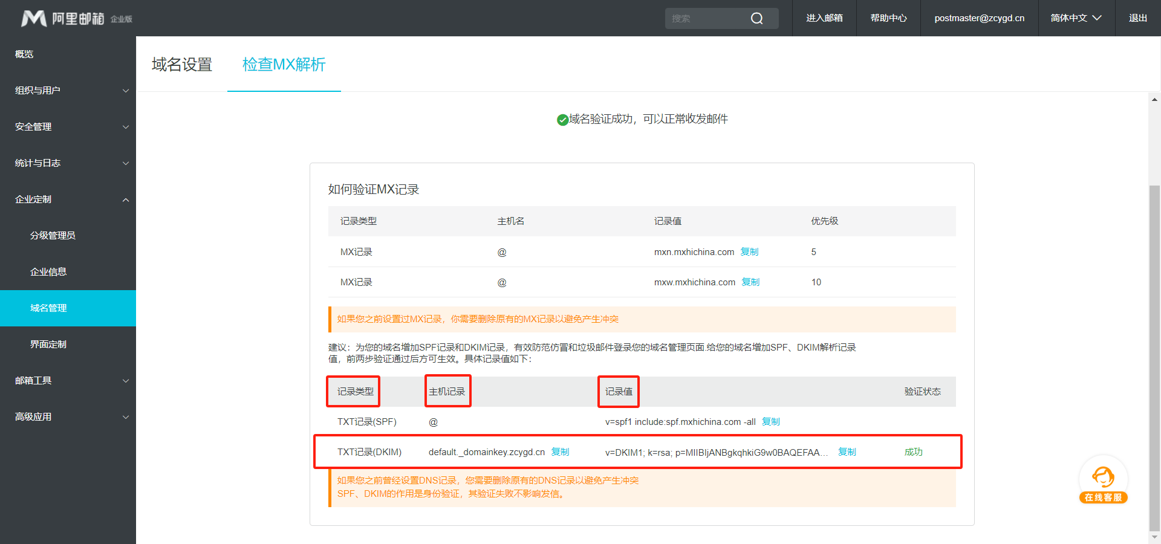This screenshot has width=1161, height=544.
Task: Expand the 组织与用户 sidebar section
Action: click(x=68, y=91)
